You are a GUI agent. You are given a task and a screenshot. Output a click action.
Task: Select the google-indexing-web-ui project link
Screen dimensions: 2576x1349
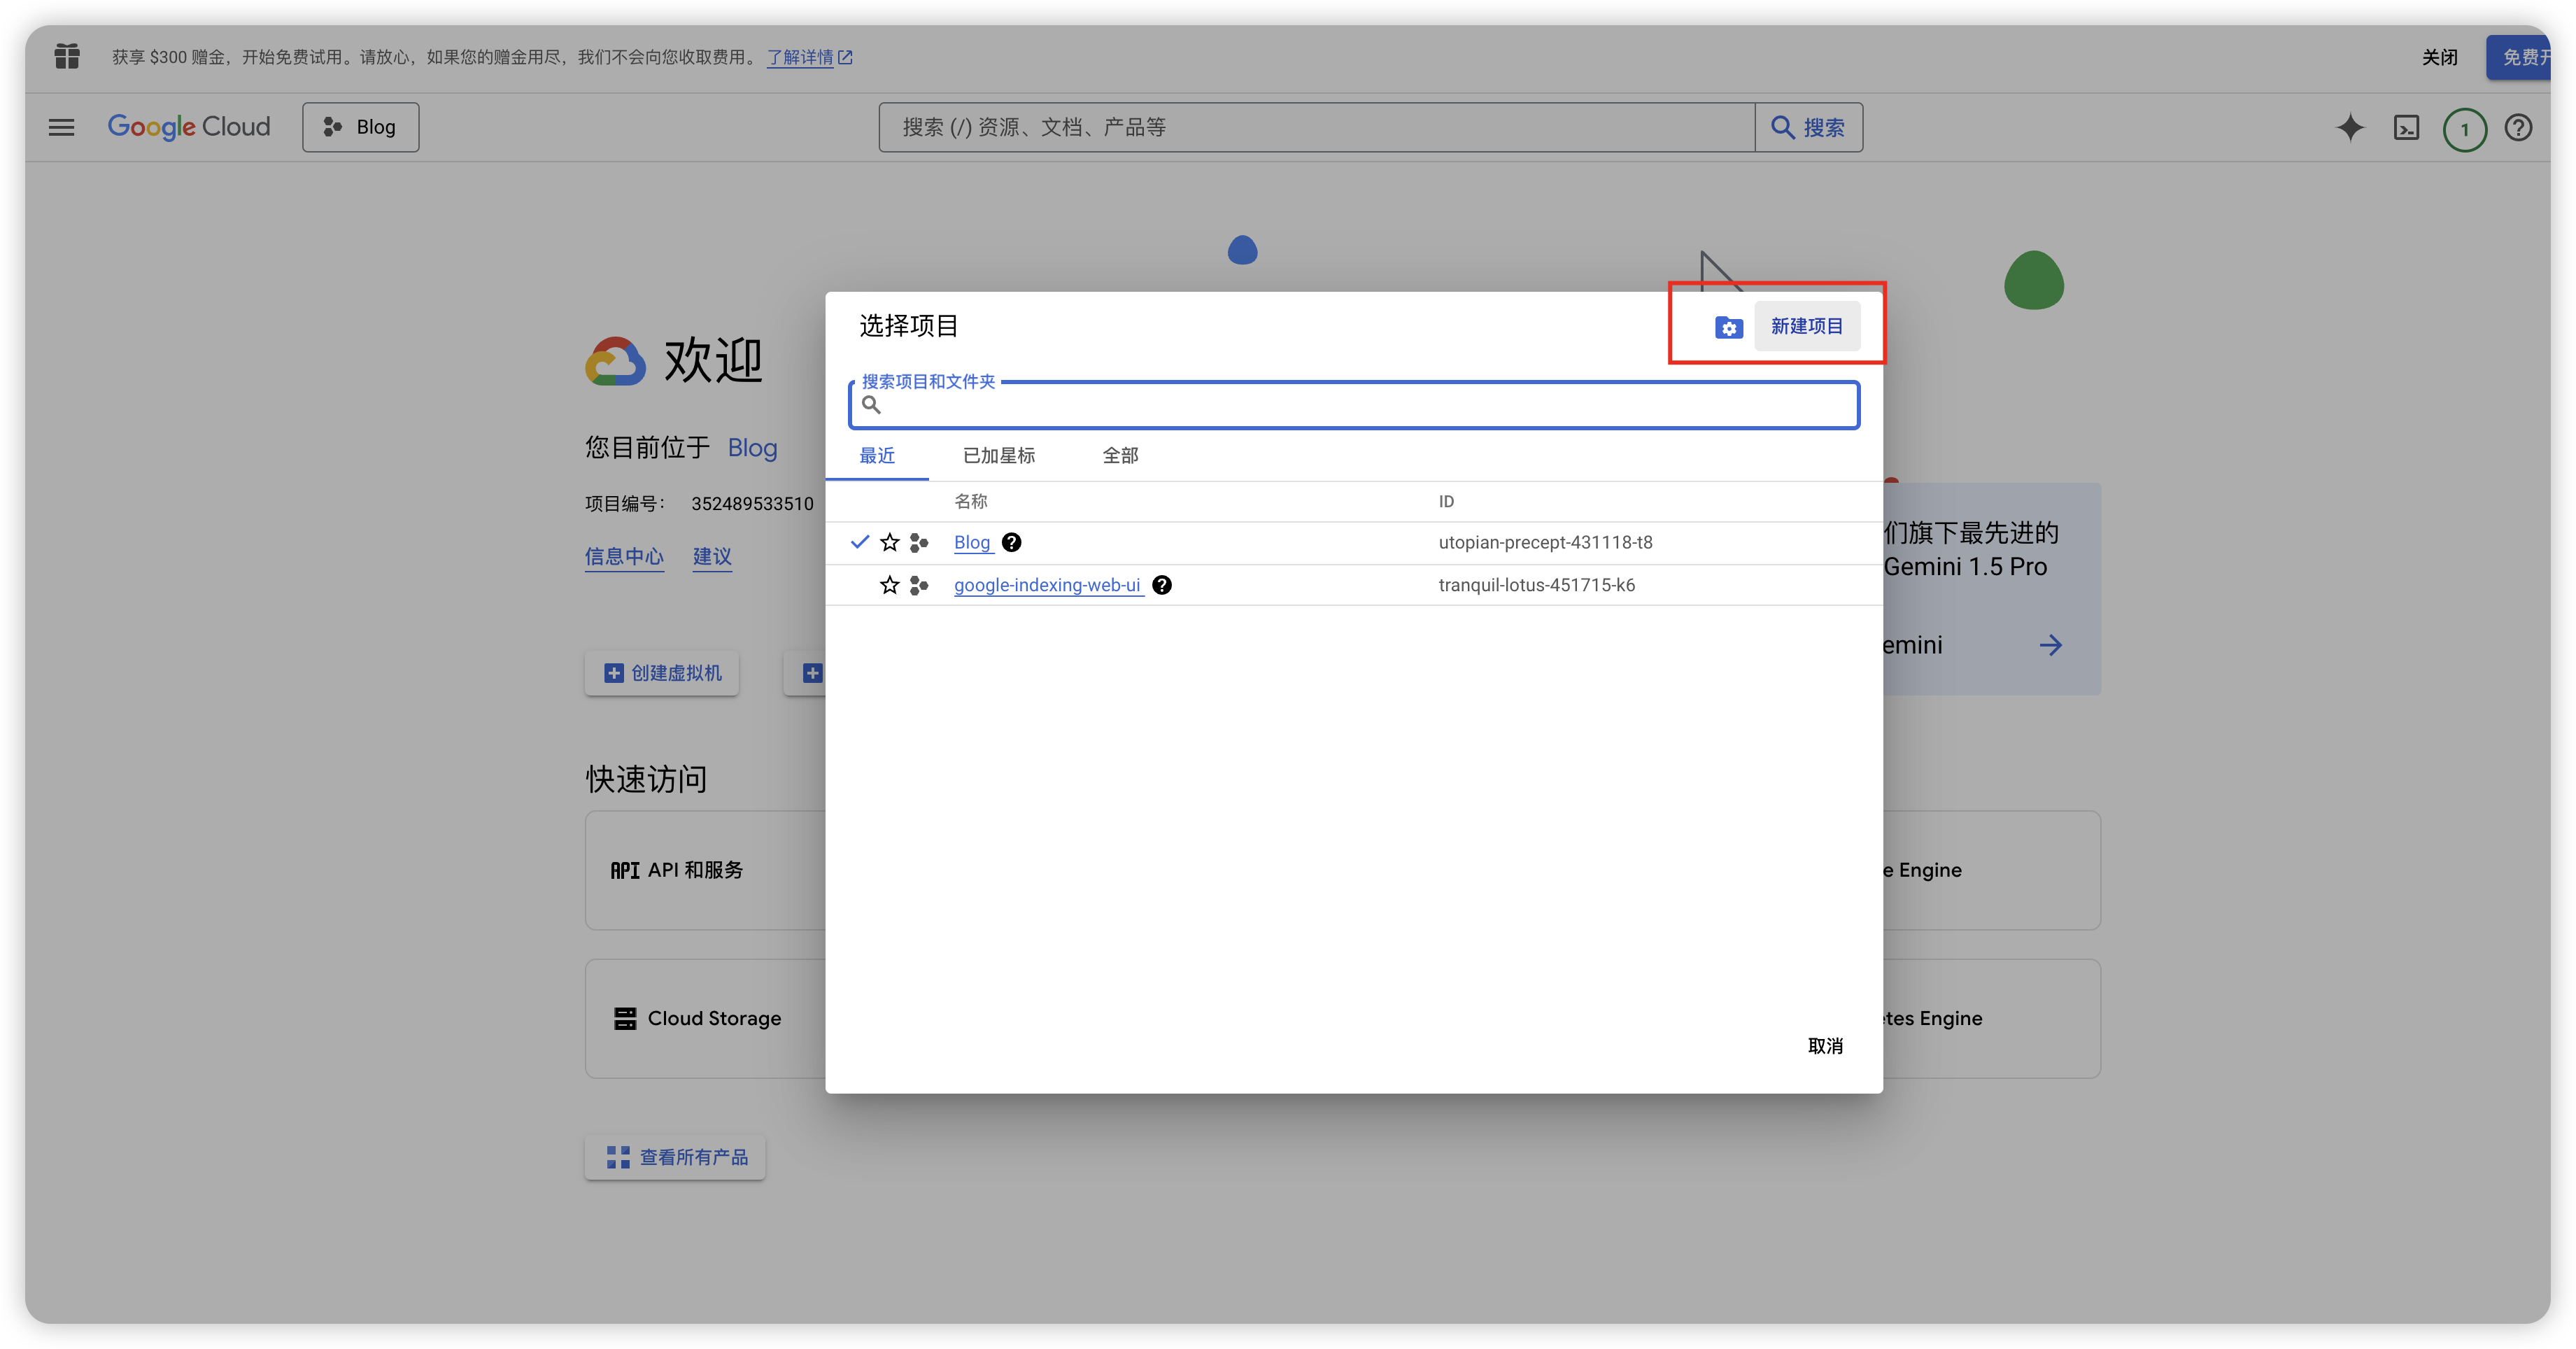click(x=1047, y=585)
